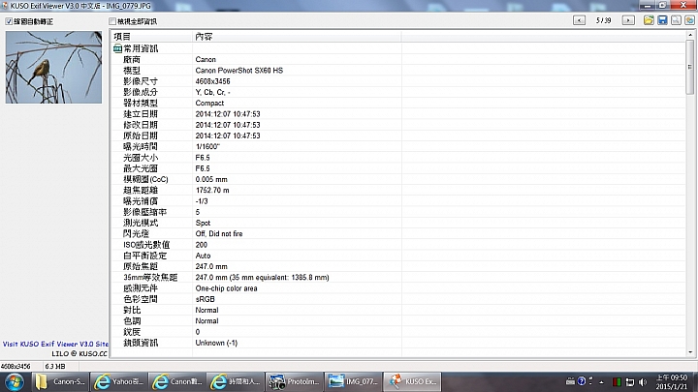Click the help question mark tray icon
The image size is (698, 392).
pos(582,381)
